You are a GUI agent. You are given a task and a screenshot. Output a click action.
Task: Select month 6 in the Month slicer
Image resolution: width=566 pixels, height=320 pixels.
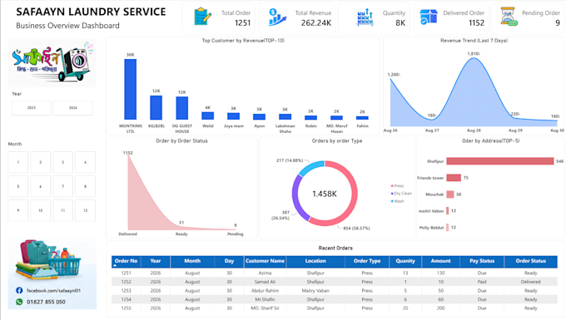[x=41, y=186]
